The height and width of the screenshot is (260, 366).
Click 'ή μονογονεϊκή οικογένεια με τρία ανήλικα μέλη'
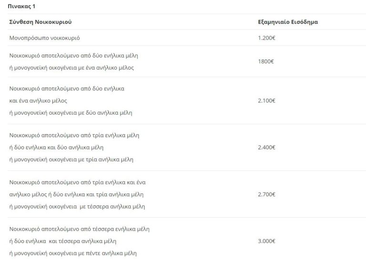[x=71, y=159]
